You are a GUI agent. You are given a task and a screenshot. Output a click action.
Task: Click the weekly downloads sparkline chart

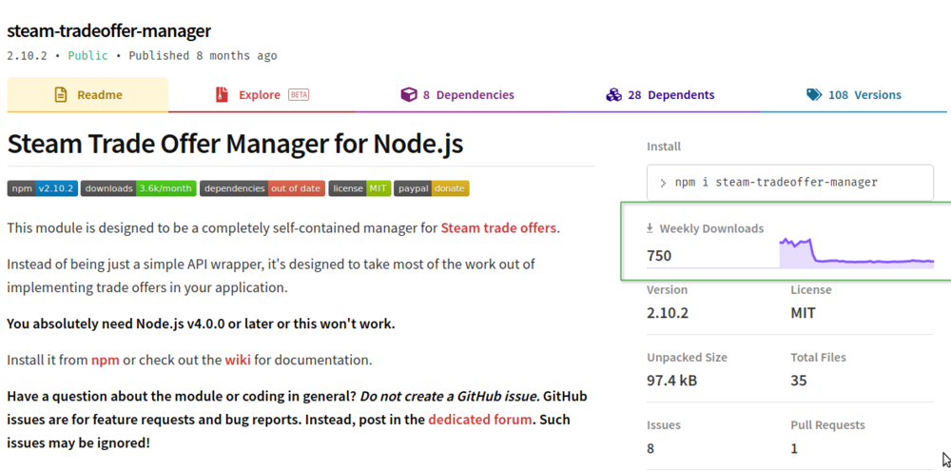click(856, 255)
